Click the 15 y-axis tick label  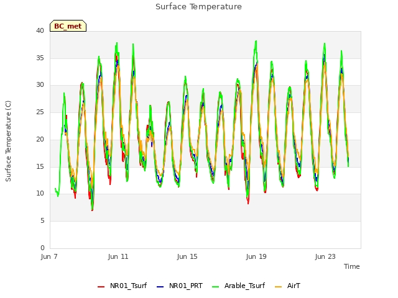click(40, 166)
